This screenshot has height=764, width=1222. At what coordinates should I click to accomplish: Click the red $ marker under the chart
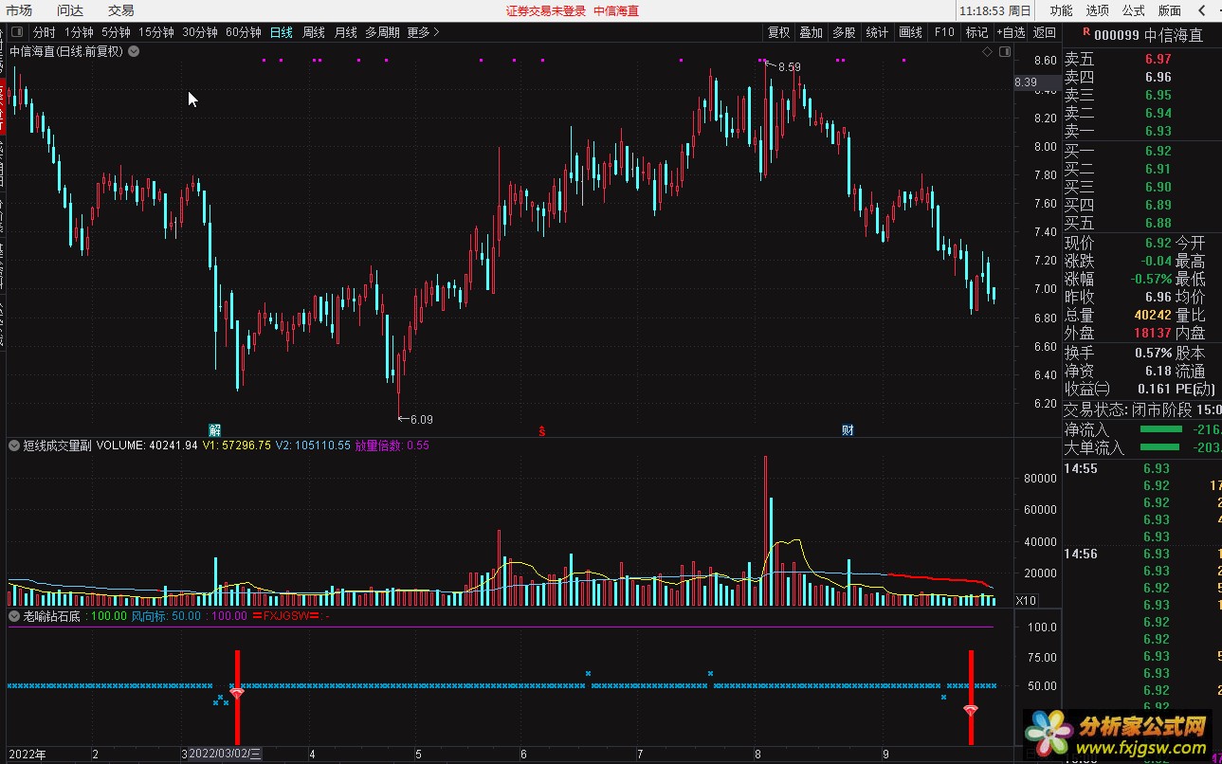tap(542, 430)
